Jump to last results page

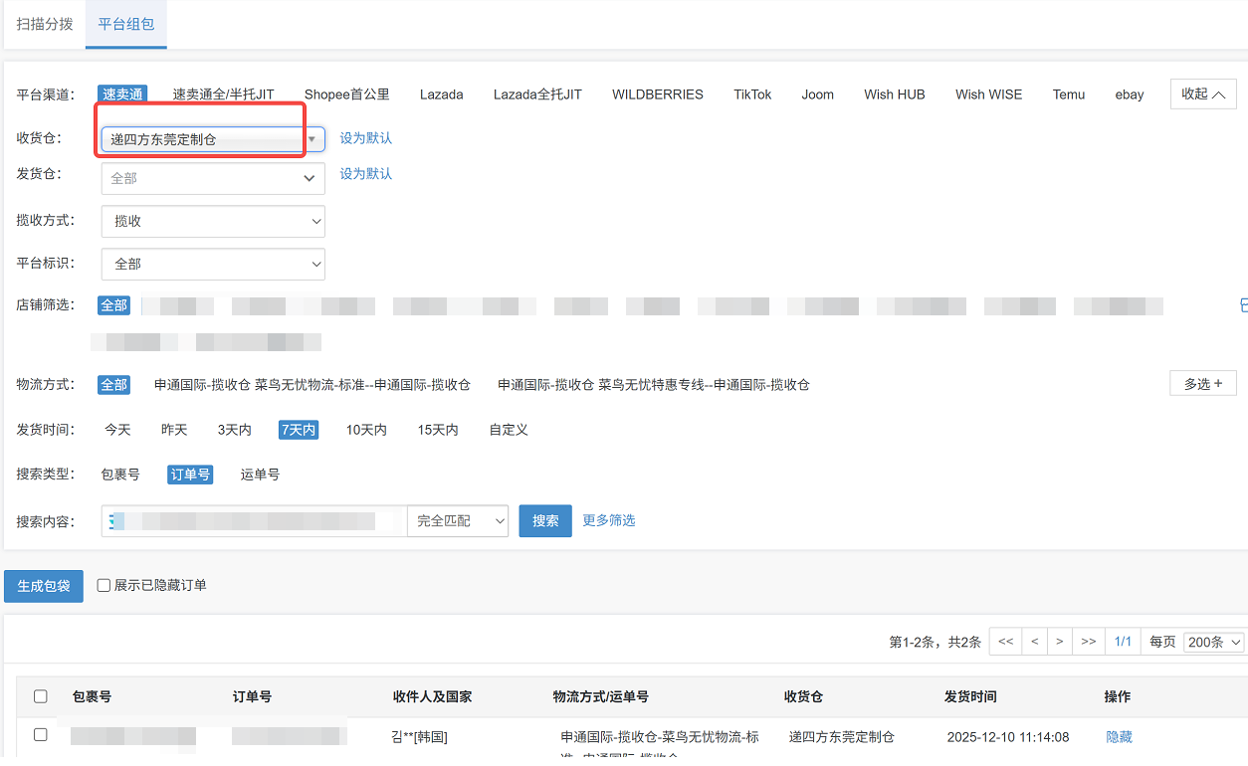click(1089, 642)
